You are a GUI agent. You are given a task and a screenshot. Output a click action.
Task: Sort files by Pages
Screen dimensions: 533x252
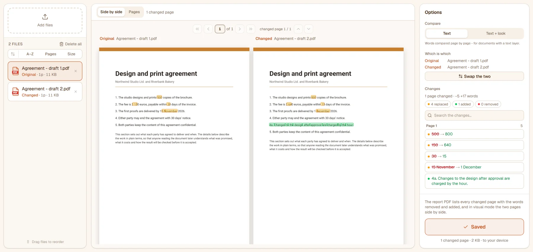click(51, 54)
